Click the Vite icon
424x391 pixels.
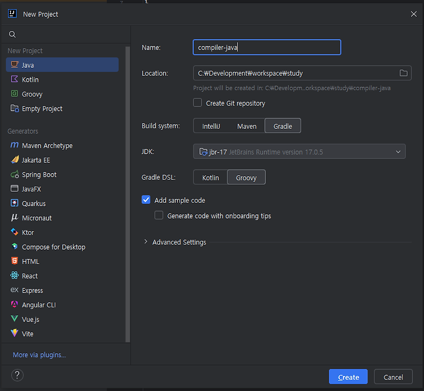[14, 333]
